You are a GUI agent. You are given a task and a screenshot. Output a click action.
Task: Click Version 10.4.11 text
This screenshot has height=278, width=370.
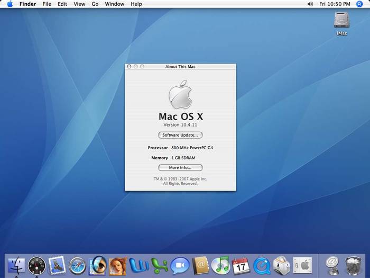(x=180, y=124)
